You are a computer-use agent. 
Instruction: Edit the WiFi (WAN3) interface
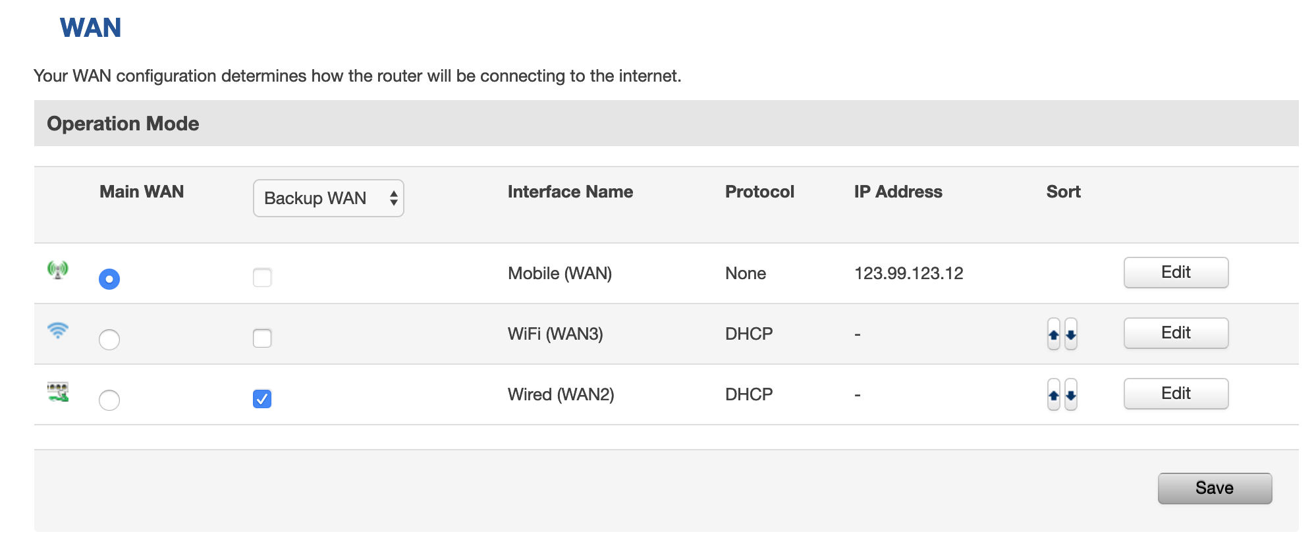coord(1176,333)
